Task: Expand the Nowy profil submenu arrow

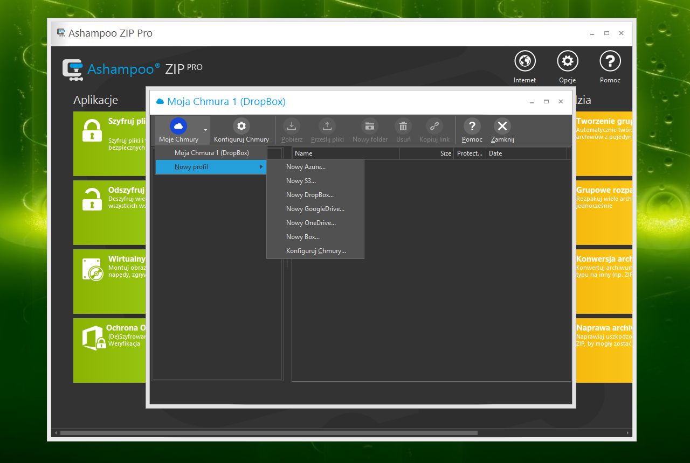Action: point(261,167)
